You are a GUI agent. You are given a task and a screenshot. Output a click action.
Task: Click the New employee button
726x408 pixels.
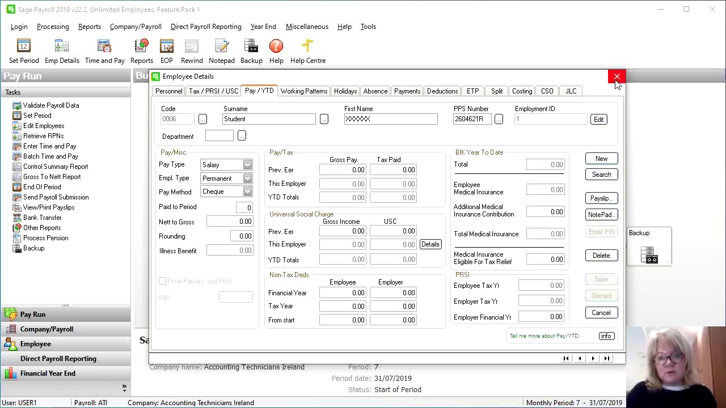(601, 159)
